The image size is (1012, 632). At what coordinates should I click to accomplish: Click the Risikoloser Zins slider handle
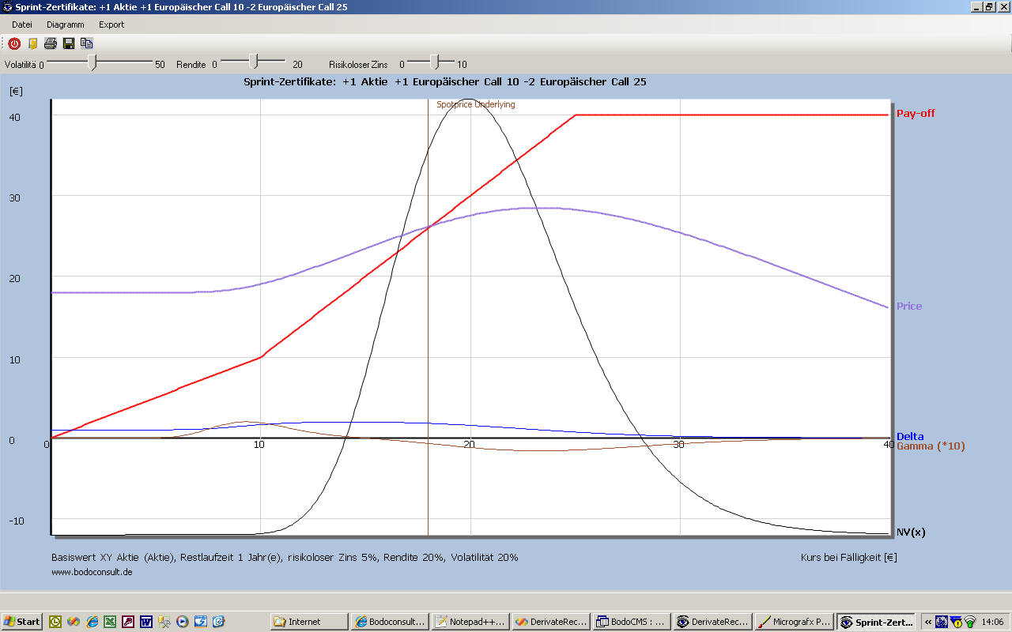[434, 61]
